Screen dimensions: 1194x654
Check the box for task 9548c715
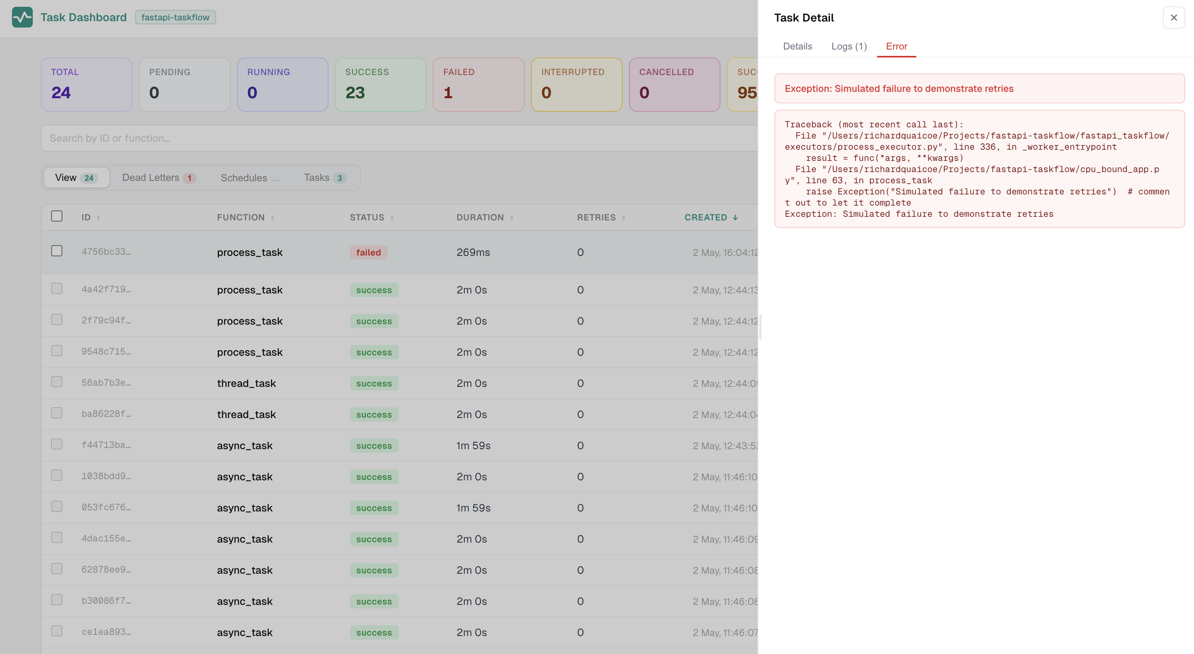click(57, 351)
